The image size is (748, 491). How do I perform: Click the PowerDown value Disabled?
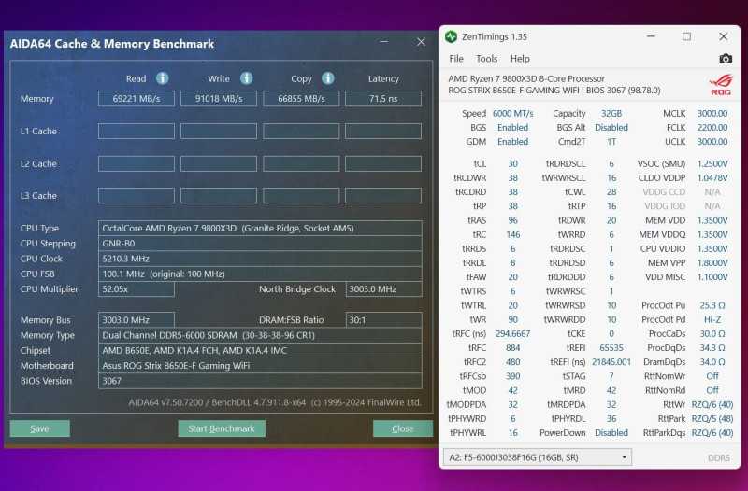point(611,433)
